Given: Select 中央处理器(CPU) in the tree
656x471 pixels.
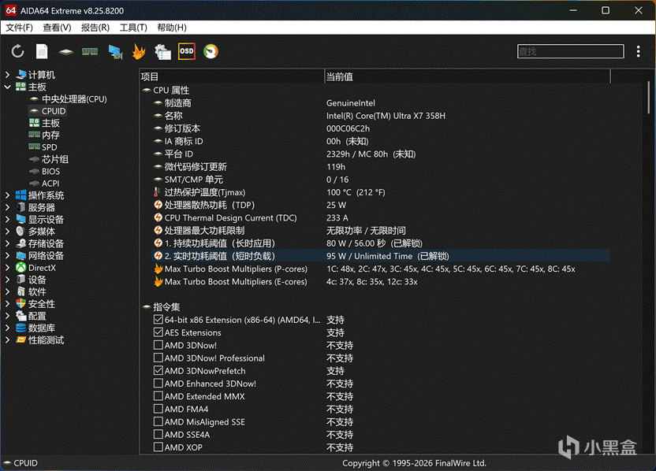Looking at the screenshot, I should pyautogui.click(x=74, y=99).
